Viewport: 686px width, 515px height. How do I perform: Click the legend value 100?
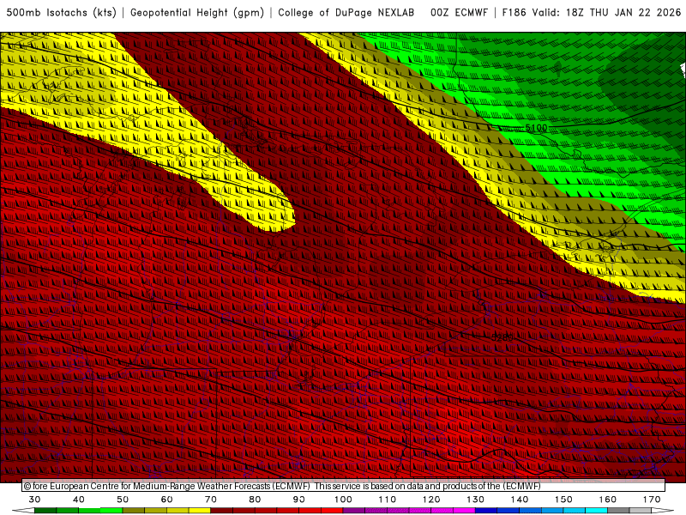[343, 500]
